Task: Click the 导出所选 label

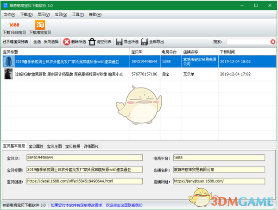Action: pyautogui.click(x=131, y=42)
